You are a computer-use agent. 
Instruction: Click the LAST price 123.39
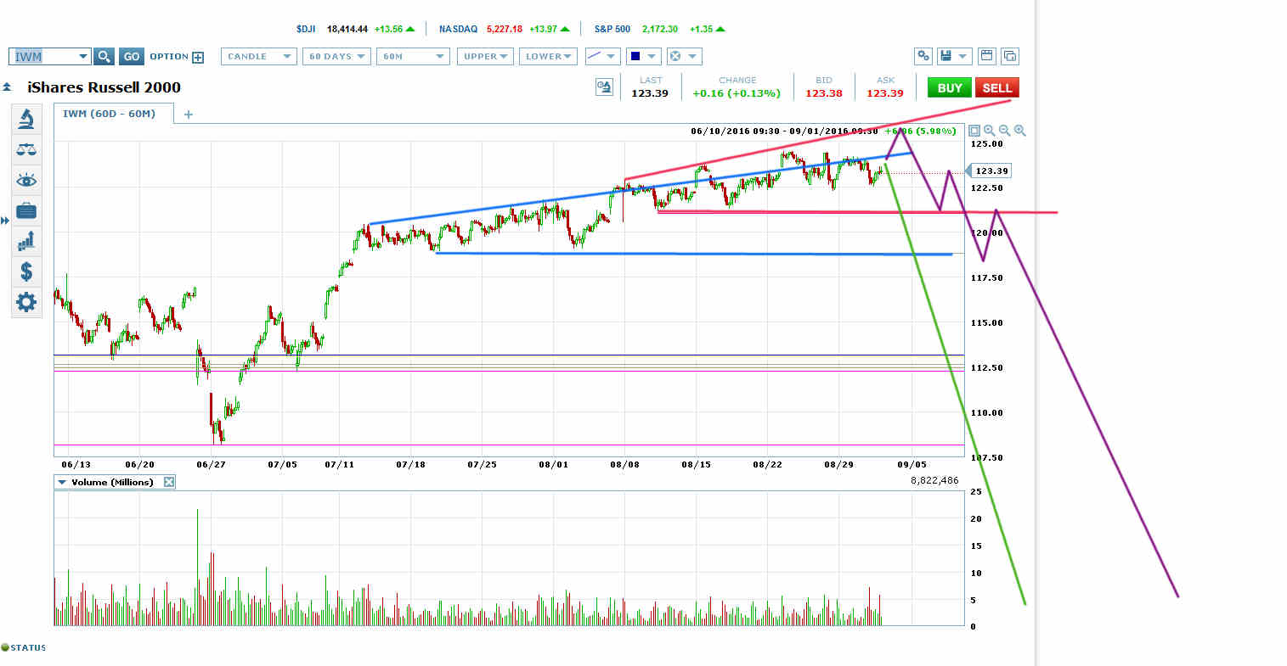tap(650, 93)
